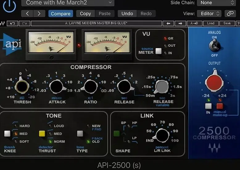This screenshot has width=240, height=170.
Task: Select the SOFT knee LED
Action: 16,141
